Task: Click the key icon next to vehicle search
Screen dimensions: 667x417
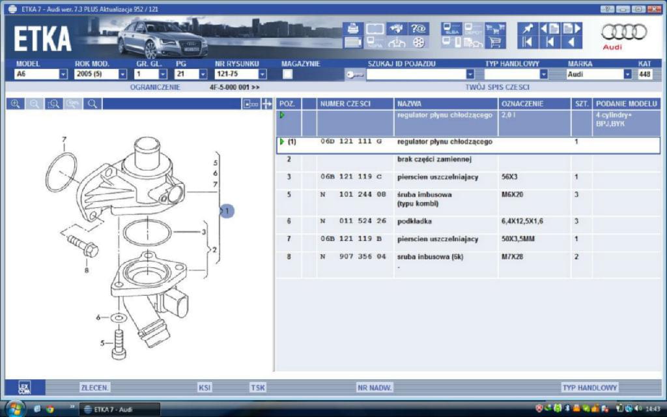Action: (355, 75)
